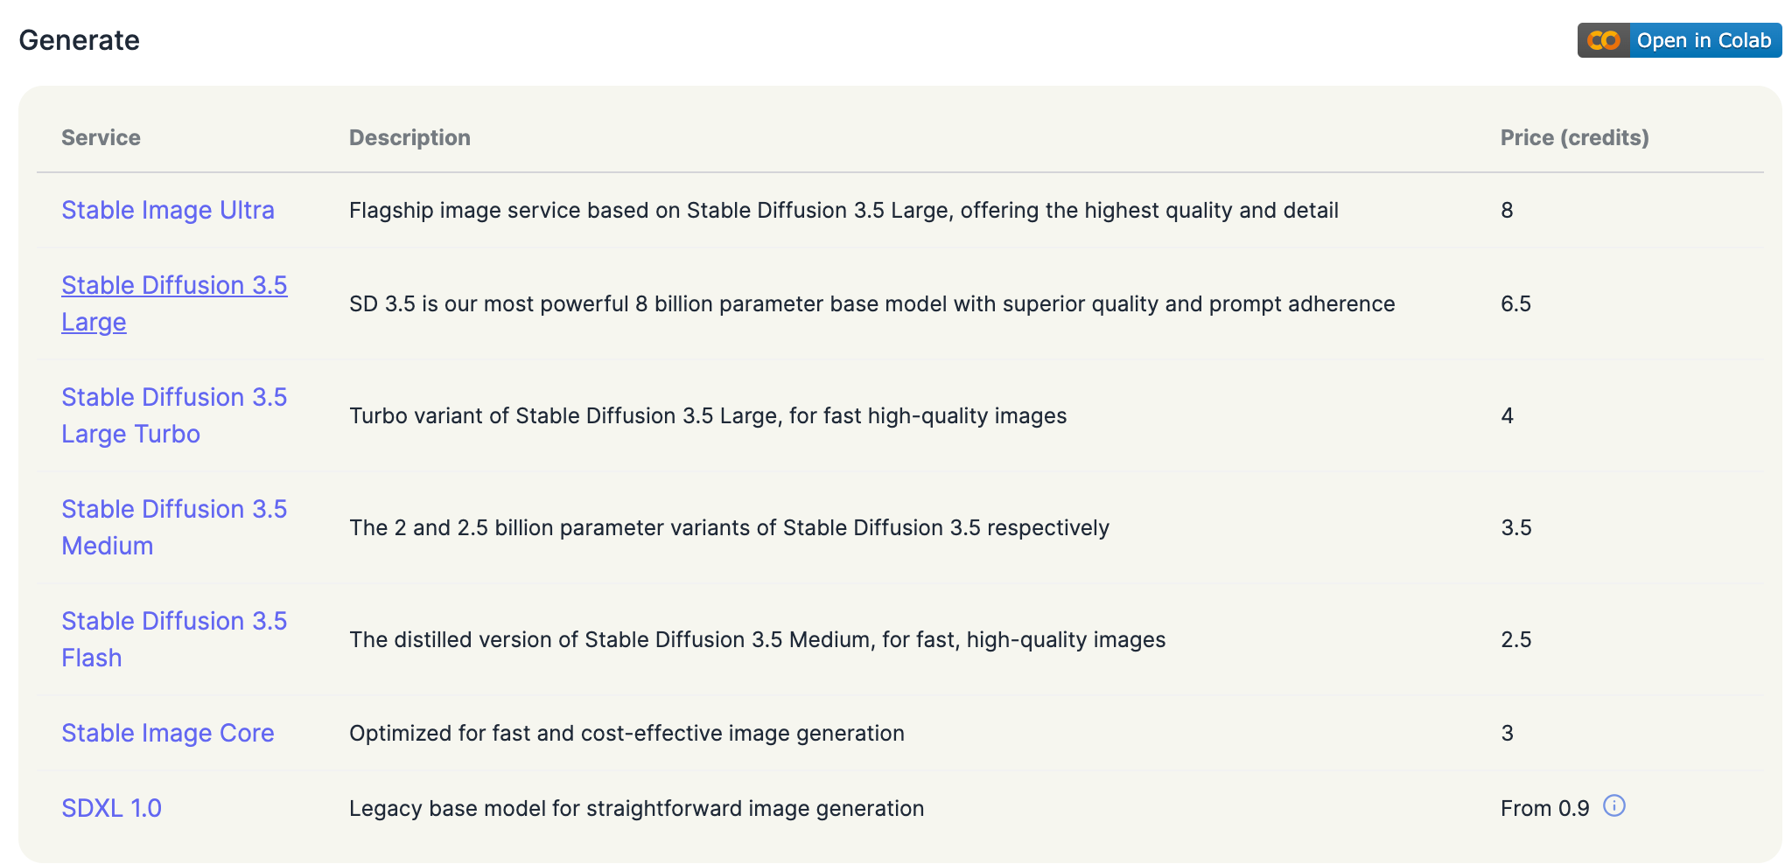Click the From 0.9 price text
The width and height of the screenshot is (1792, 864).
(1544, 808)
